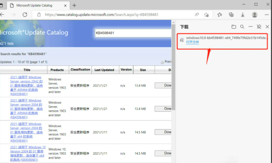This screenshot has height=163, width=272.
Task: Open the Read aloud icon in address bar
Action: (197, 15)
